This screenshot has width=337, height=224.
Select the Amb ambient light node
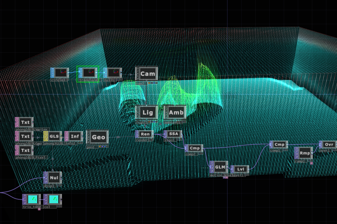pyautogui.click(x=174, y=112)
